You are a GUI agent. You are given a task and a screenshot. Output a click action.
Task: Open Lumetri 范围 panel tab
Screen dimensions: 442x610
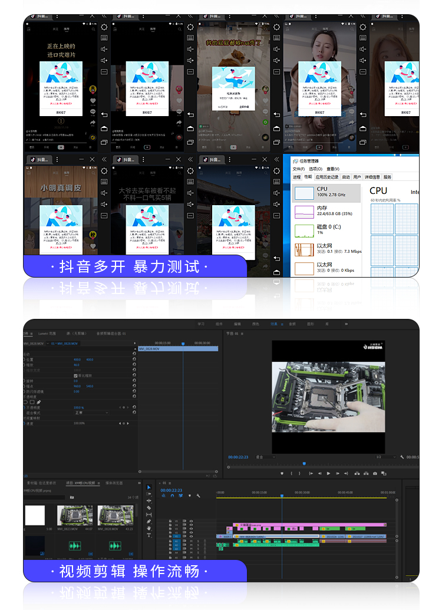[47, 334]
